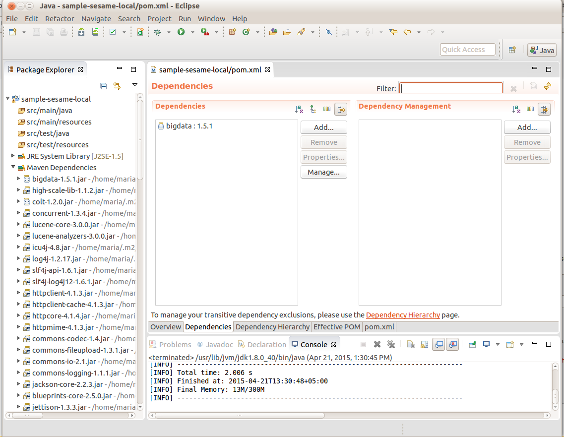Switch to the Dependency Hierarchy tab
The width and height of the screenshot is (564, 437).
coord(272,327)
